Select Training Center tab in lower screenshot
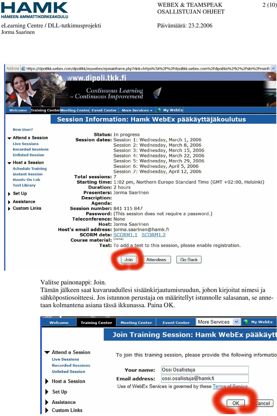Image resolution: width=277 pixels, height=416 pixels. click(96, 322)
